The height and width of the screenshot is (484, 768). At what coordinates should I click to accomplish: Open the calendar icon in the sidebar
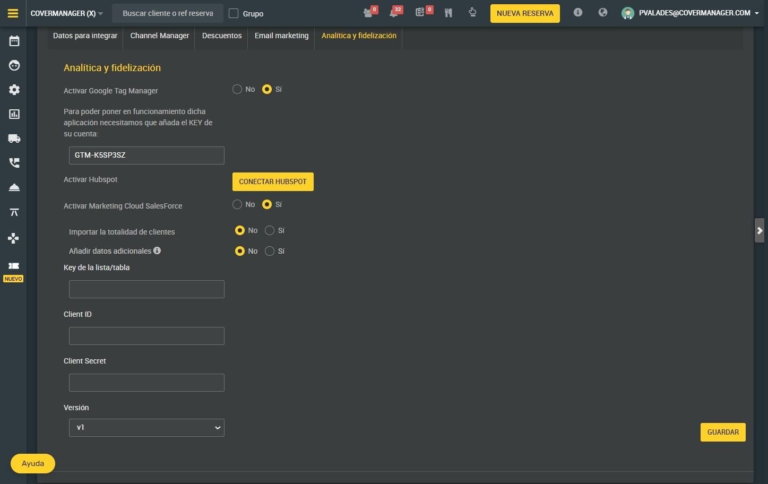point(14,41)
